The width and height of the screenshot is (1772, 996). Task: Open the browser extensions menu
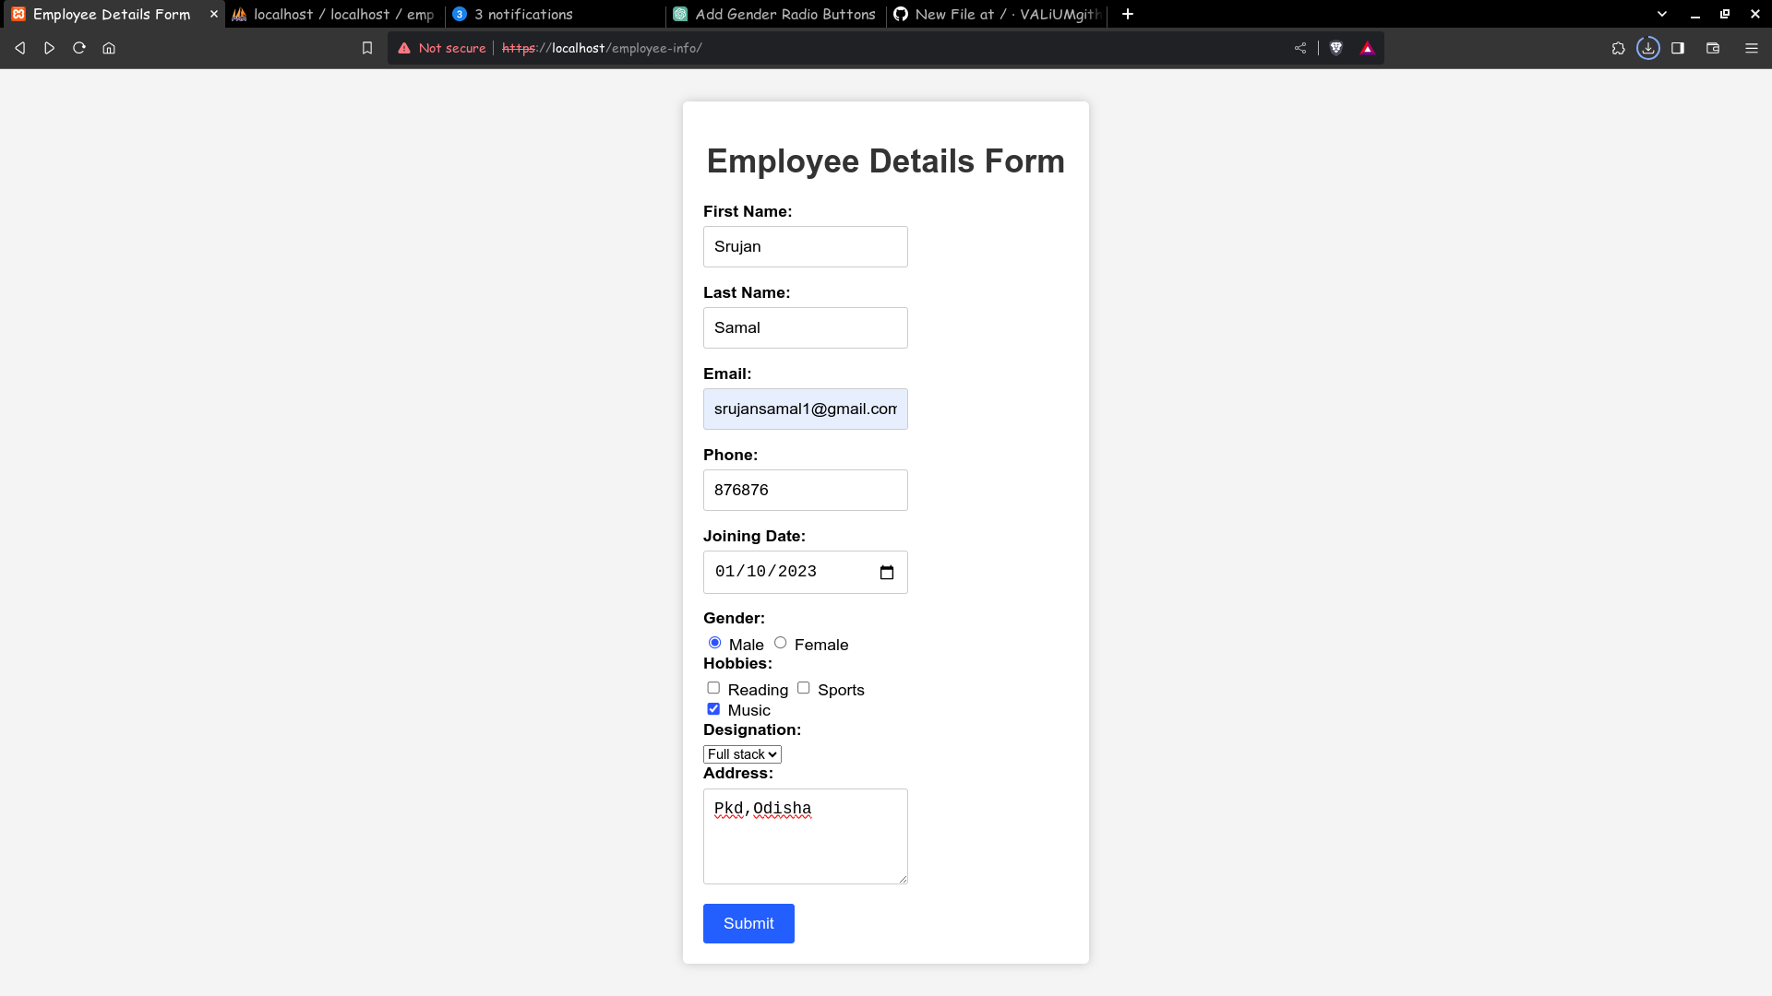pos(1618,48)
